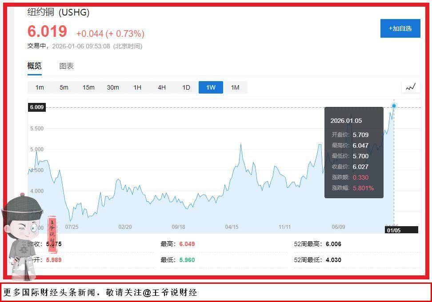Viewport: 432px width, 302px height.
Task: Change chart to 1M monthly interval
Action: [235, 87]
